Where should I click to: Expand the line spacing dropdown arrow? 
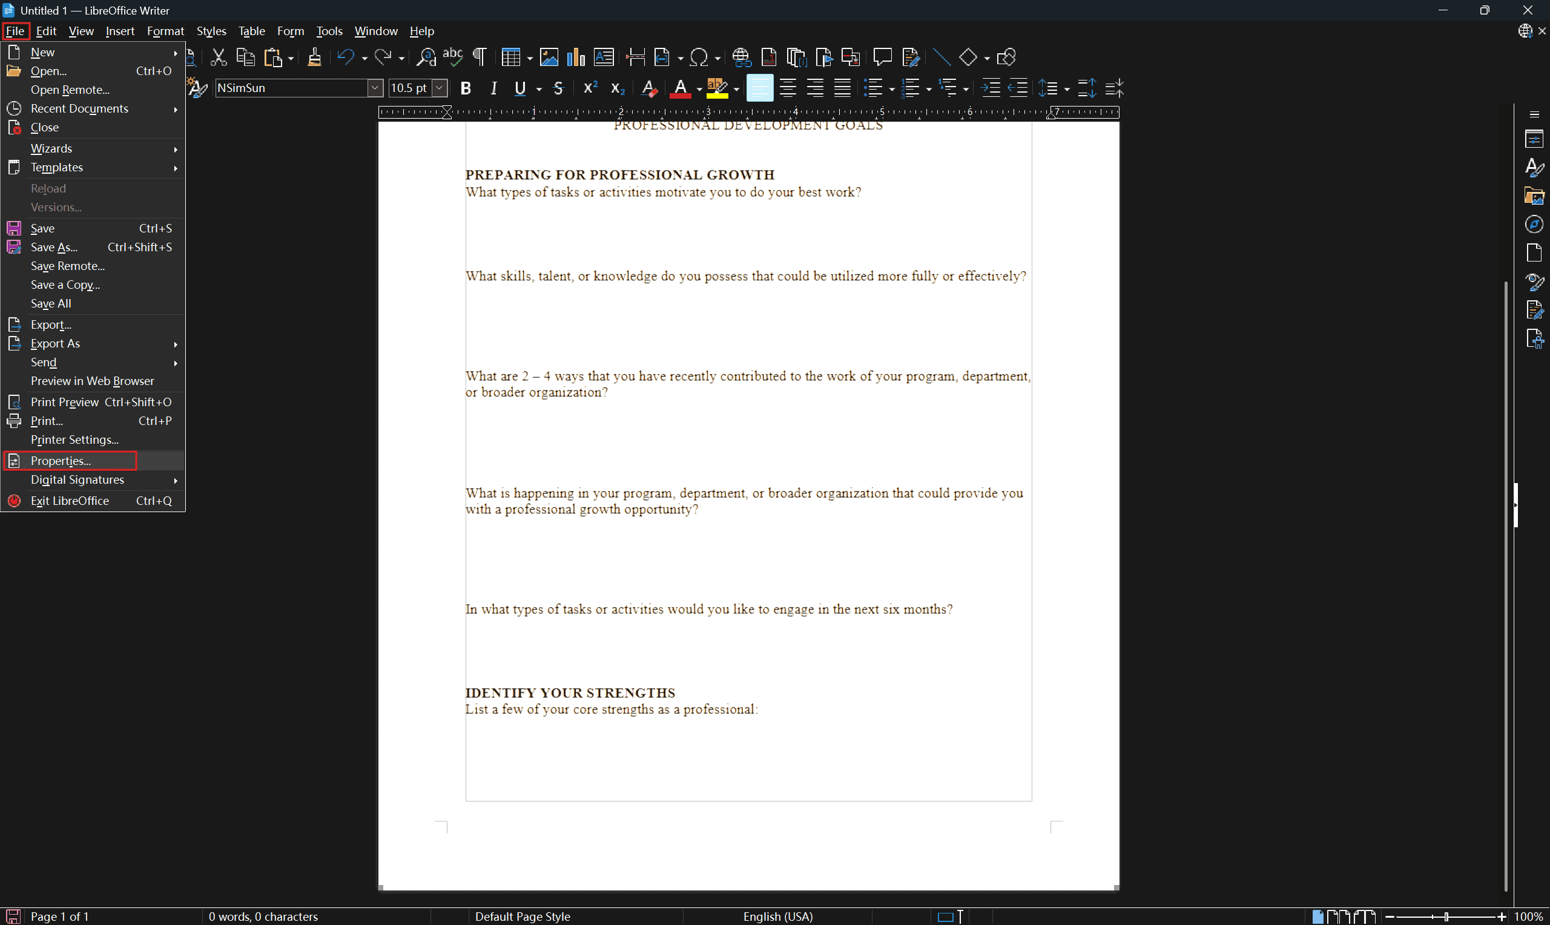tap(1067, 89)
